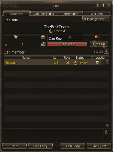Image resolution: width=113 pixels, height=152 pixels.
Task: Click the dove peace icon in Clan Info
Action: (16, 37)
